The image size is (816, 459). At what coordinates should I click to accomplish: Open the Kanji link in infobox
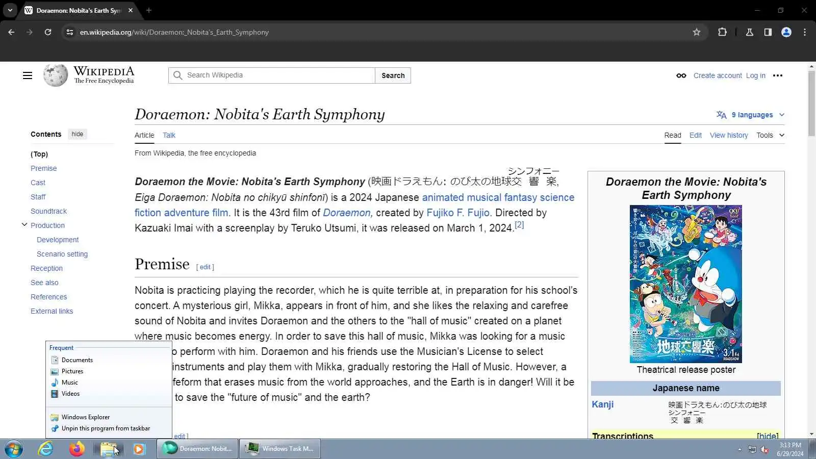[x=602, y=404]
